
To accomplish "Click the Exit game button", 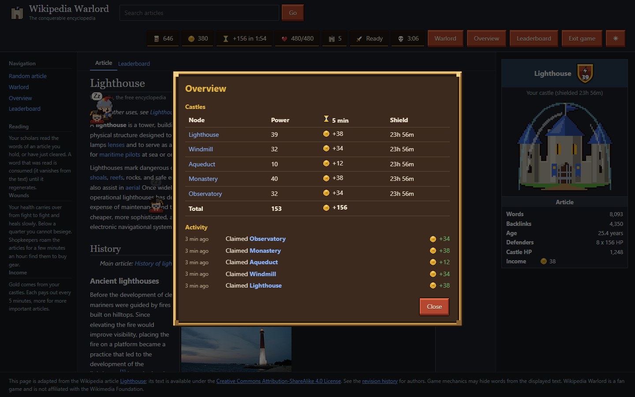I will [x=582, y=38].
